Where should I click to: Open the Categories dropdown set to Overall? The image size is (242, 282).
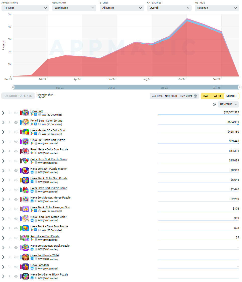169,8
